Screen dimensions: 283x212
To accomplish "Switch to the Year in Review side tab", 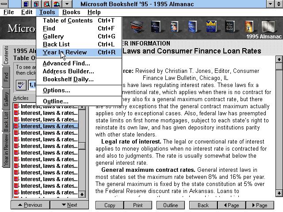I will [6, 150].
